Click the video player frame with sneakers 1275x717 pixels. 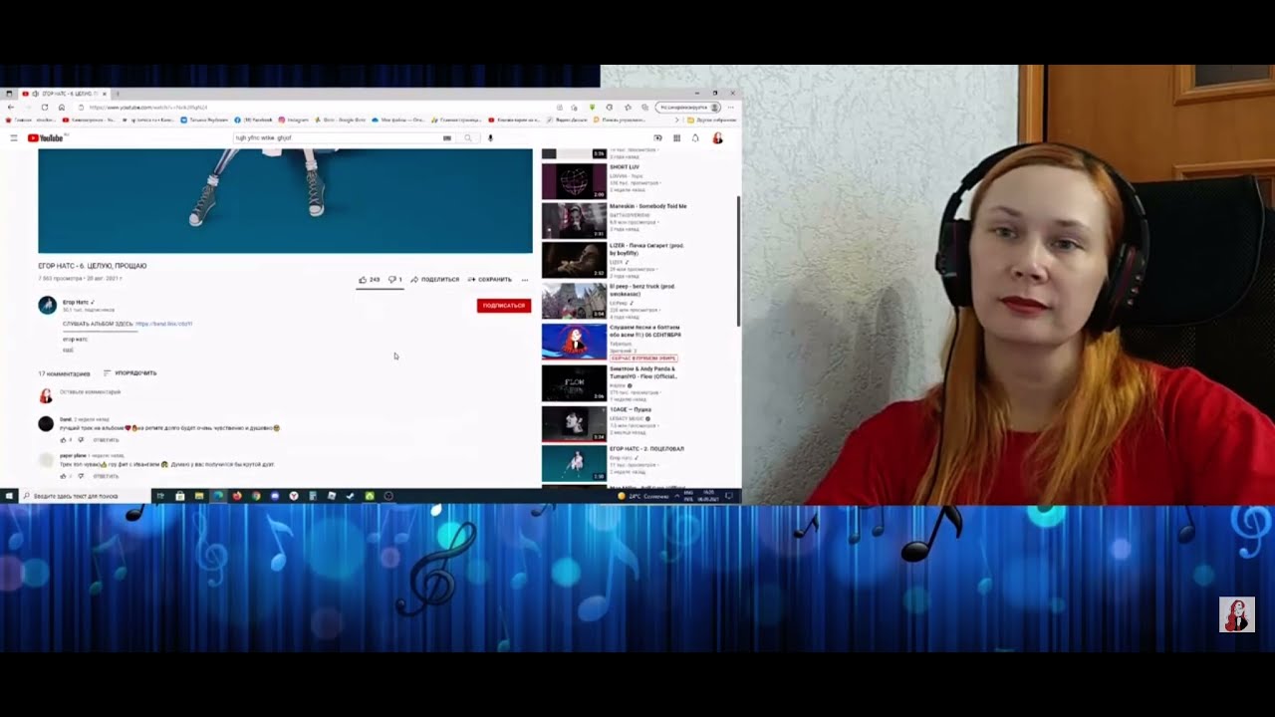(x=285, y=201)
